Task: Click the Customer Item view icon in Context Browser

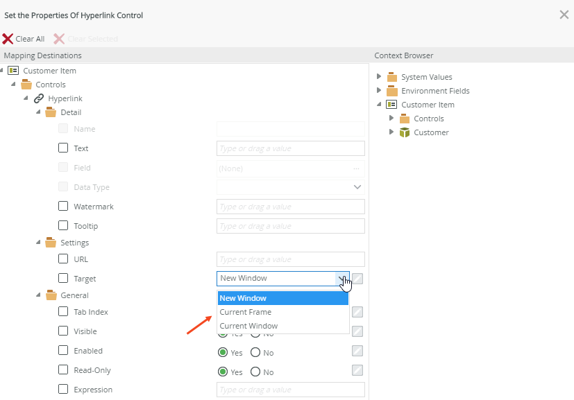Action: (391, 105)
